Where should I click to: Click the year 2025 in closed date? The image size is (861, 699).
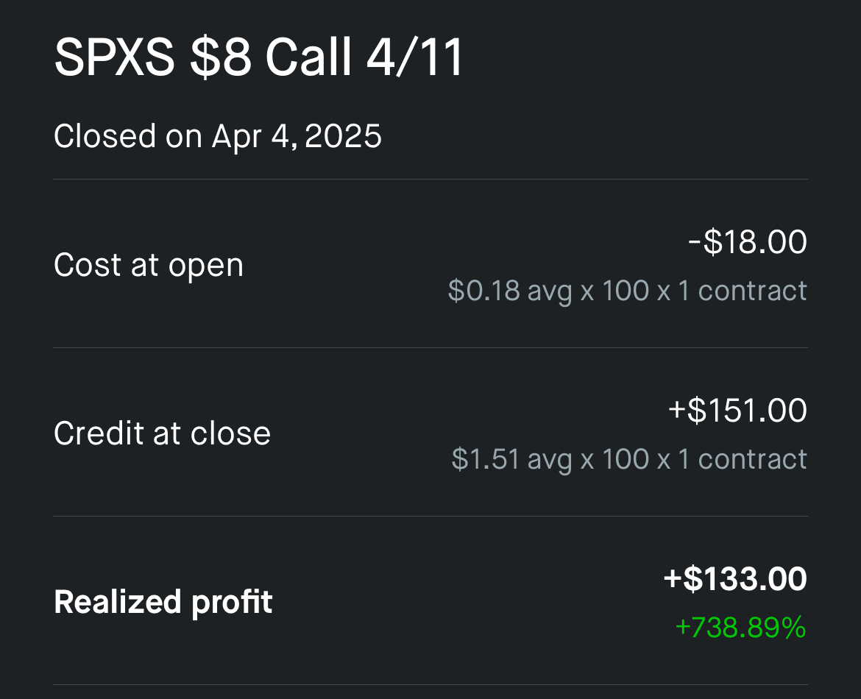343,136
